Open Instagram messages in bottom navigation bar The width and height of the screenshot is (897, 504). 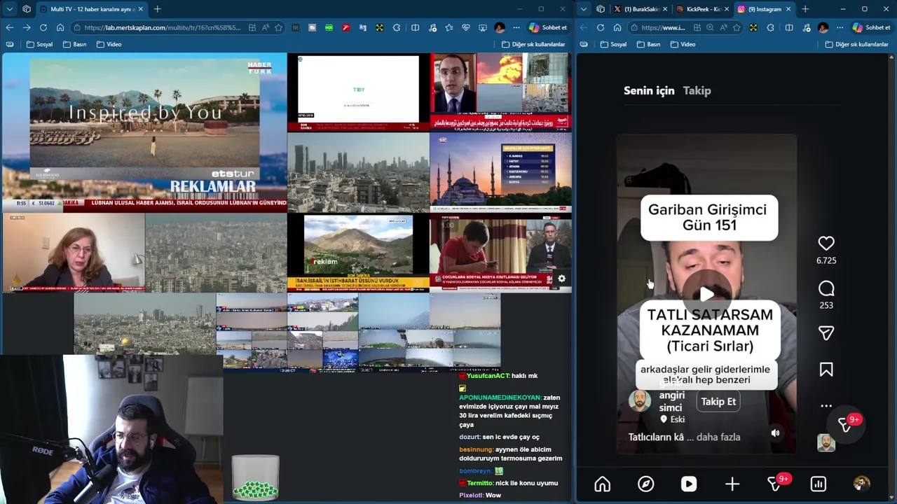coord(776,484)
